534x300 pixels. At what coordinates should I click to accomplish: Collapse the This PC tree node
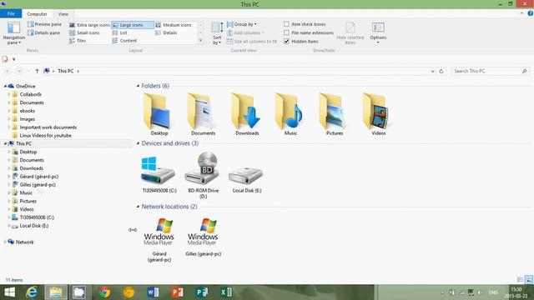click(x=5, y=143)
